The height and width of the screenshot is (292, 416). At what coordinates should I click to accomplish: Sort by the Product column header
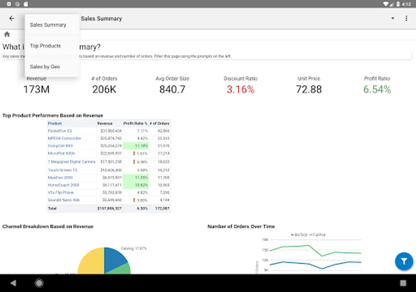(55, 123)
